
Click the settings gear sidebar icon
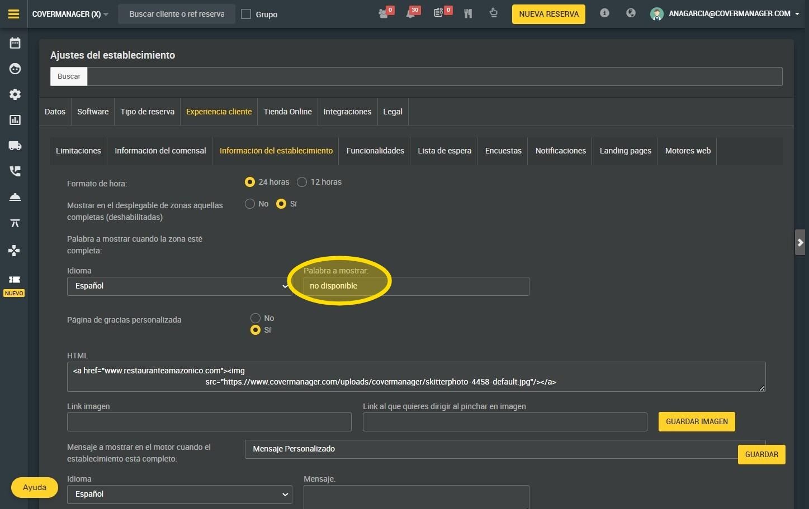(x=15, y=94)
